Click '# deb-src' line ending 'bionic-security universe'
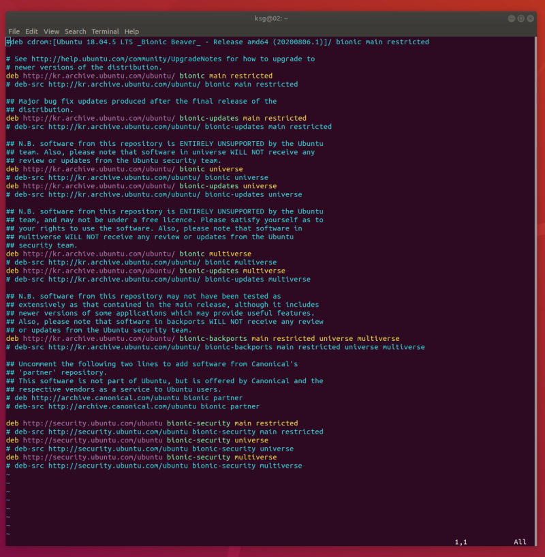Image resolution: width=545 pixels, height=557 pixels. 150,449
